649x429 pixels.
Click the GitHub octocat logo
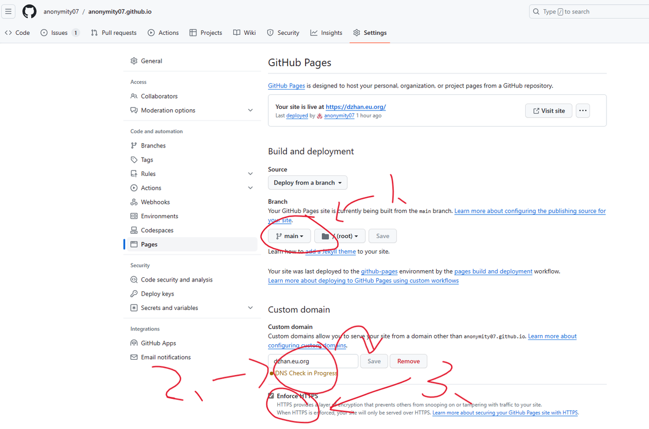pos(29,11)
